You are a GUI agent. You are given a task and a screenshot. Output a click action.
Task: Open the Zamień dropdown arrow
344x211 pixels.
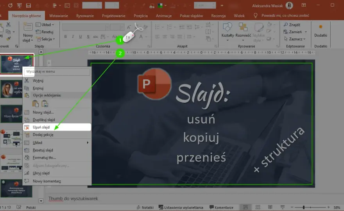[306, 32]
